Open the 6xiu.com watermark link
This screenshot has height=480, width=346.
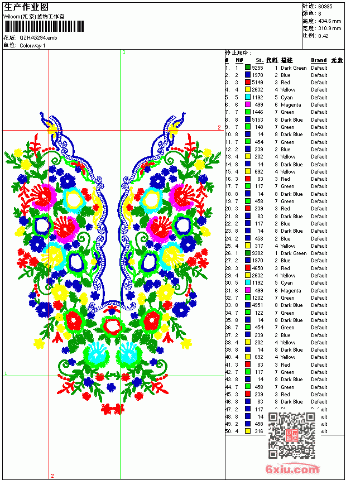pyautogui.click(x=292, y=469)
